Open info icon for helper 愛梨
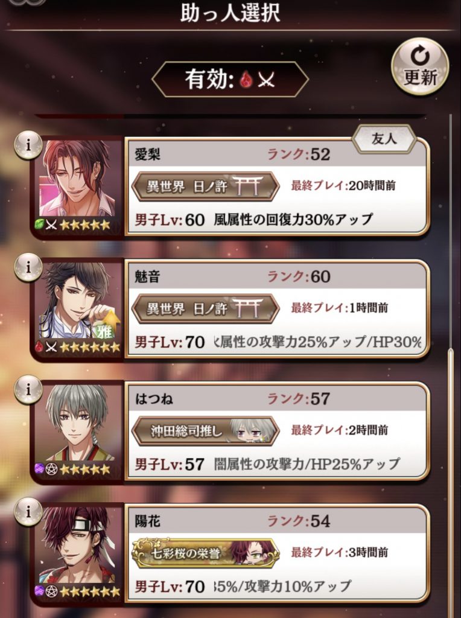Screen dimensions: 461x618 [28, 145]
